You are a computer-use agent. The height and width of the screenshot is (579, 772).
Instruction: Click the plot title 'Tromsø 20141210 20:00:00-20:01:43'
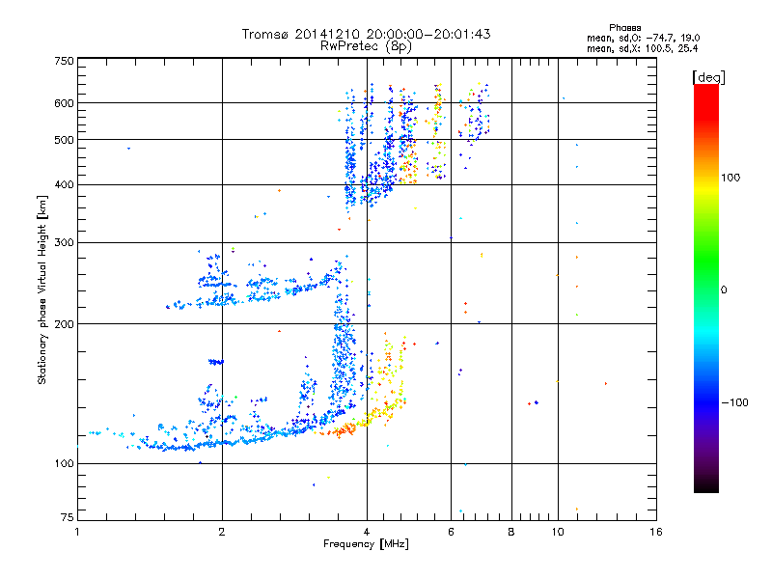point(366,34)
